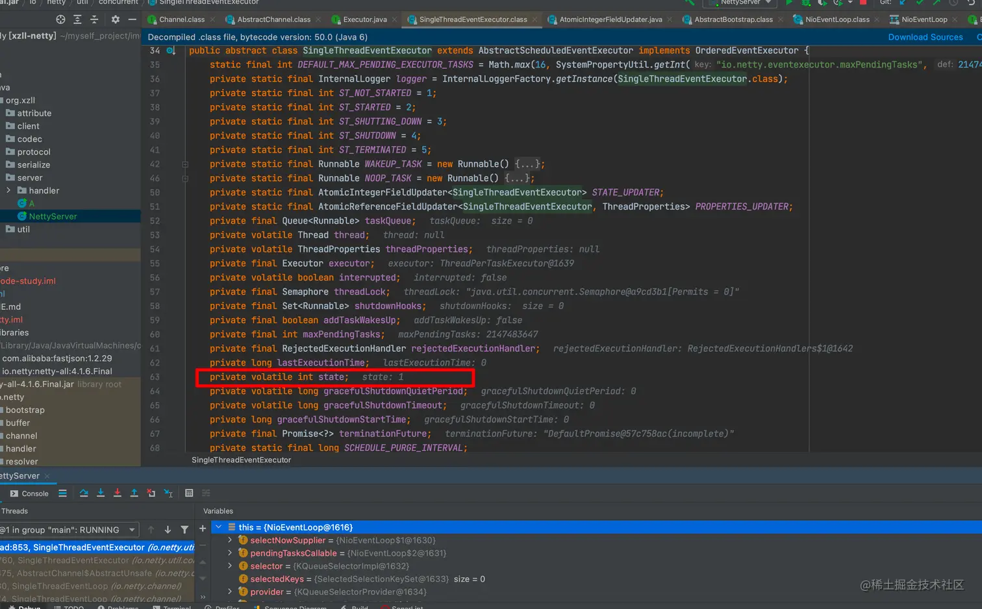This screenshot has width=982, height=609.
Task: Select next frame down arrow in Threads
Action: (168, 530)
